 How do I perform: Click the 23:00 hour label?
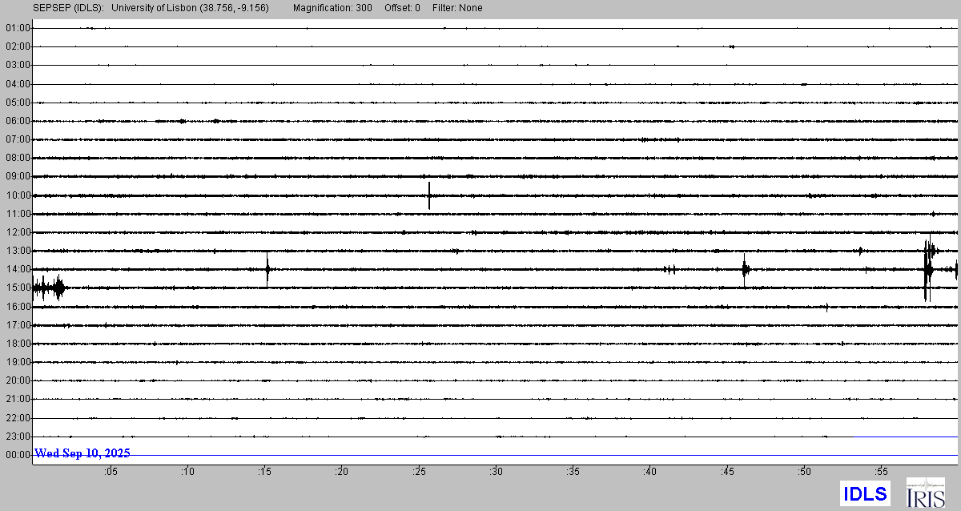pos(18,437)
